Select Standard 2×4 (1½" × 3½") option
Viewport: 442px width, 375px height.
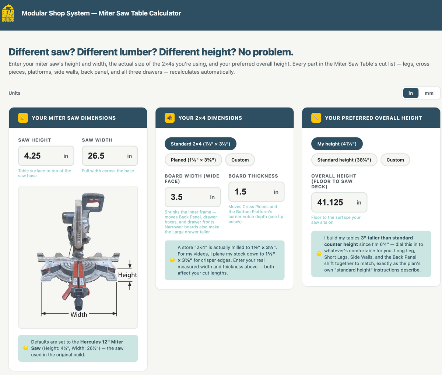pos(200,144)
